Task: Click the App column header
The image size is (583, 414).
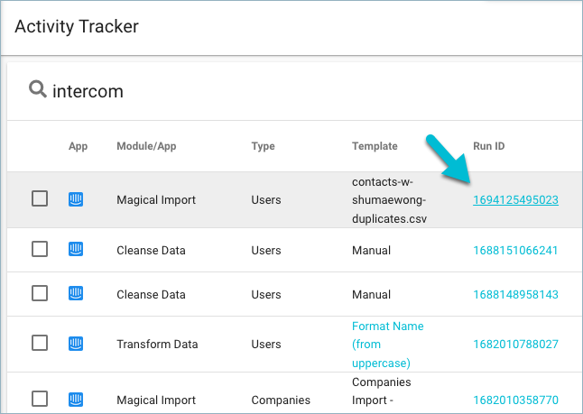Action: click(79, 146)
